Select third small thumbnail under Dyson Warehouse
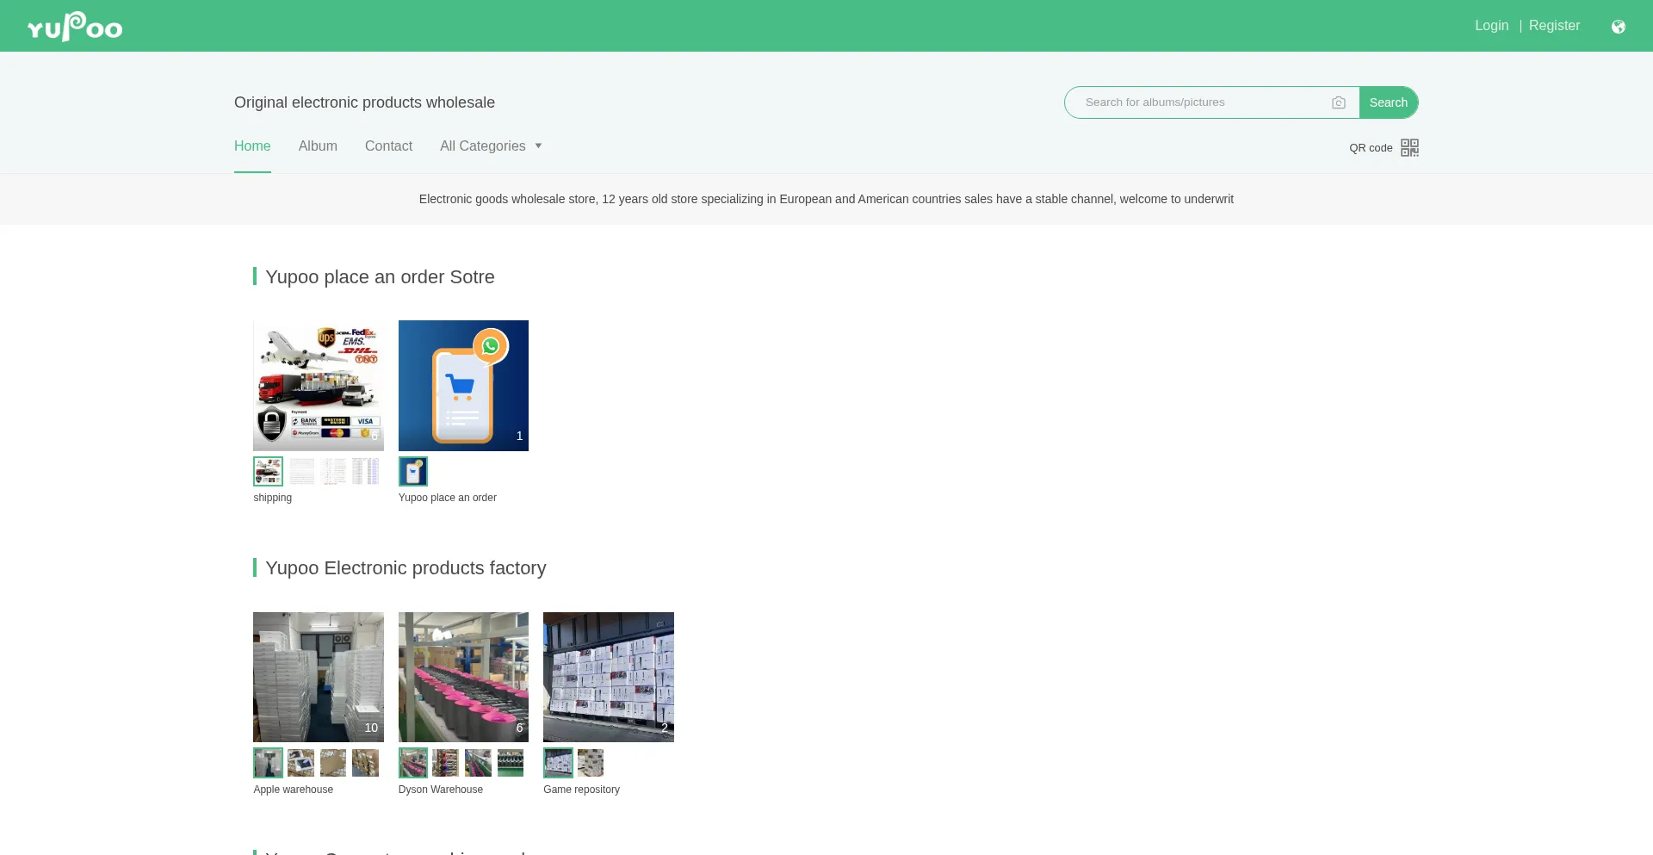This screenshot has height=855, width=1653. pyautogui.click(x=478, y=763)
